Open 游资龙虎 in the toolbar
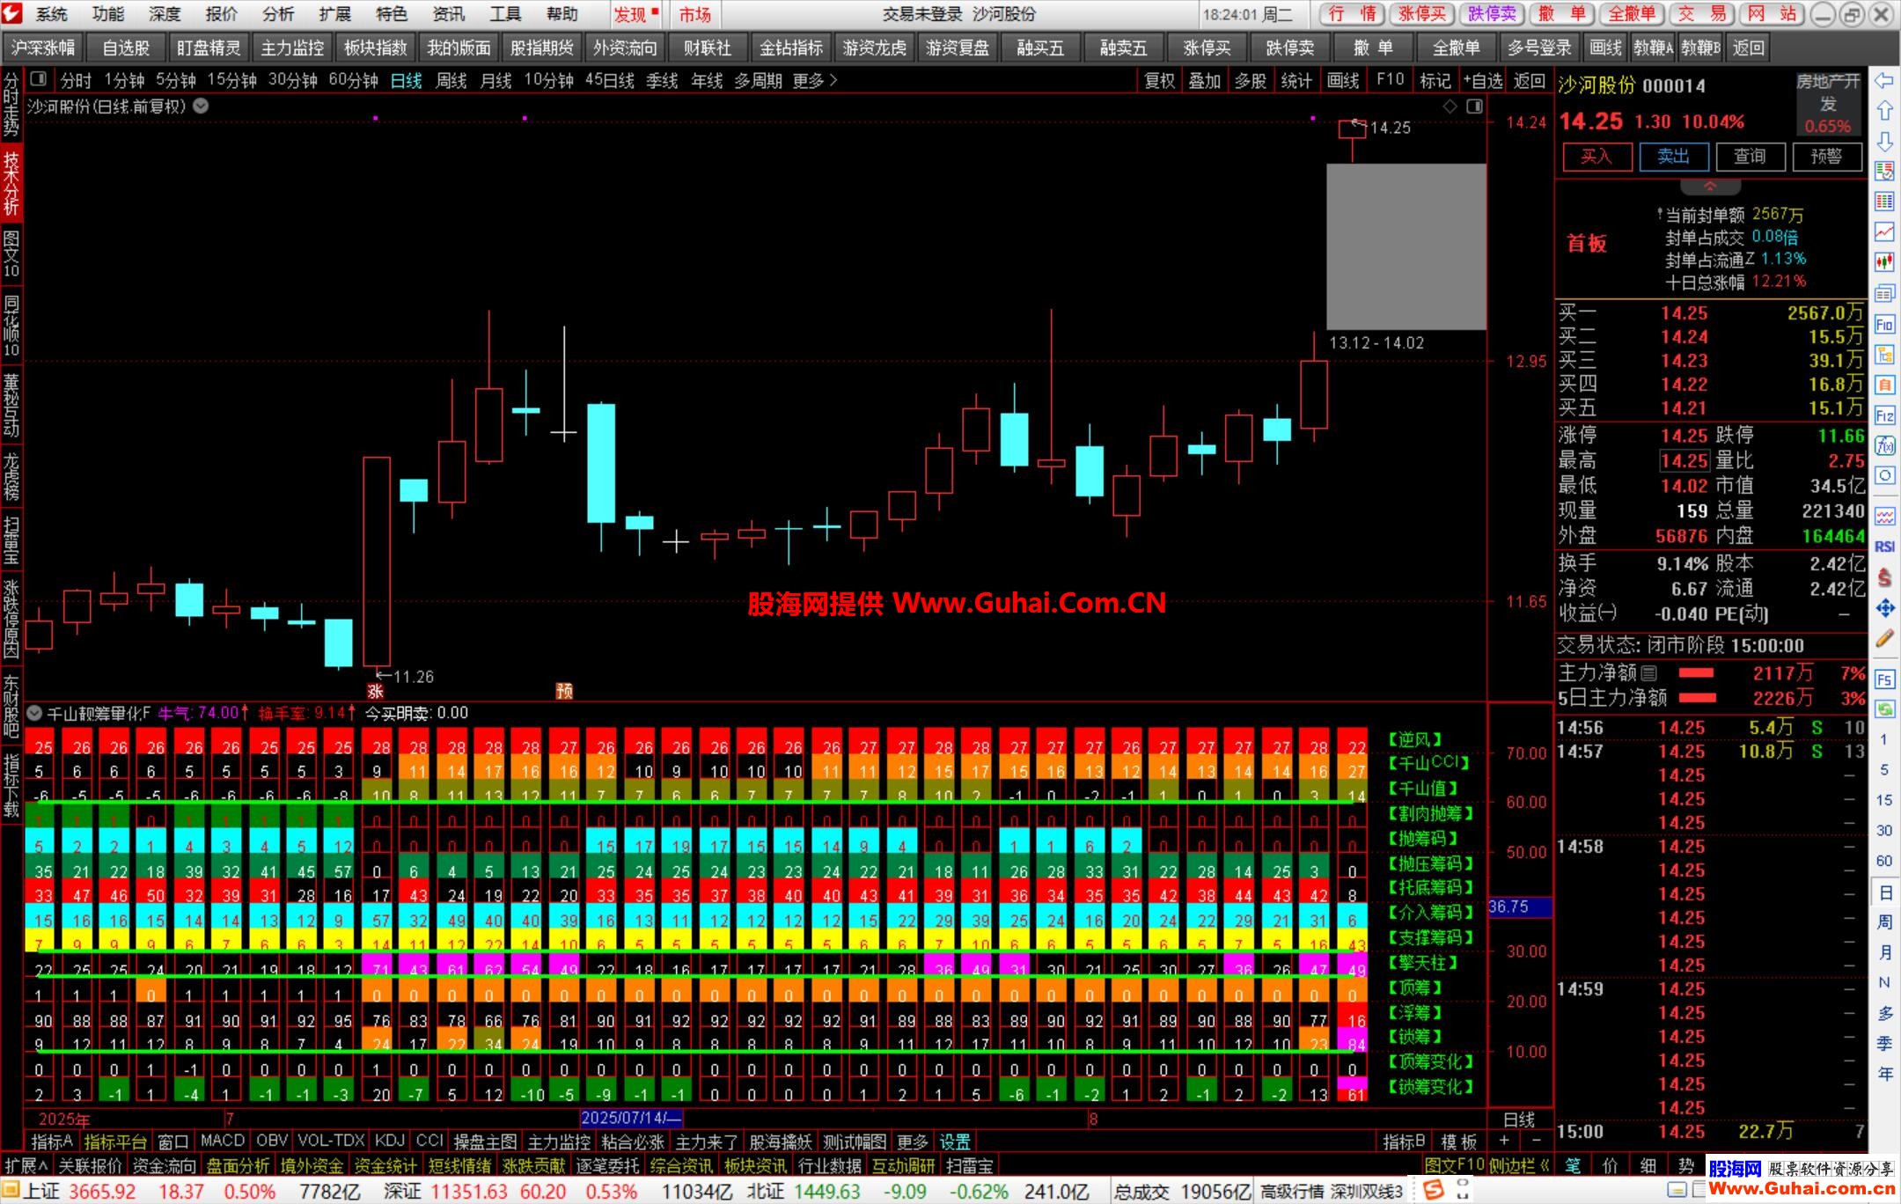Screen dimensions: 1901x1204 pyautogui.click(x=874, y=48)
